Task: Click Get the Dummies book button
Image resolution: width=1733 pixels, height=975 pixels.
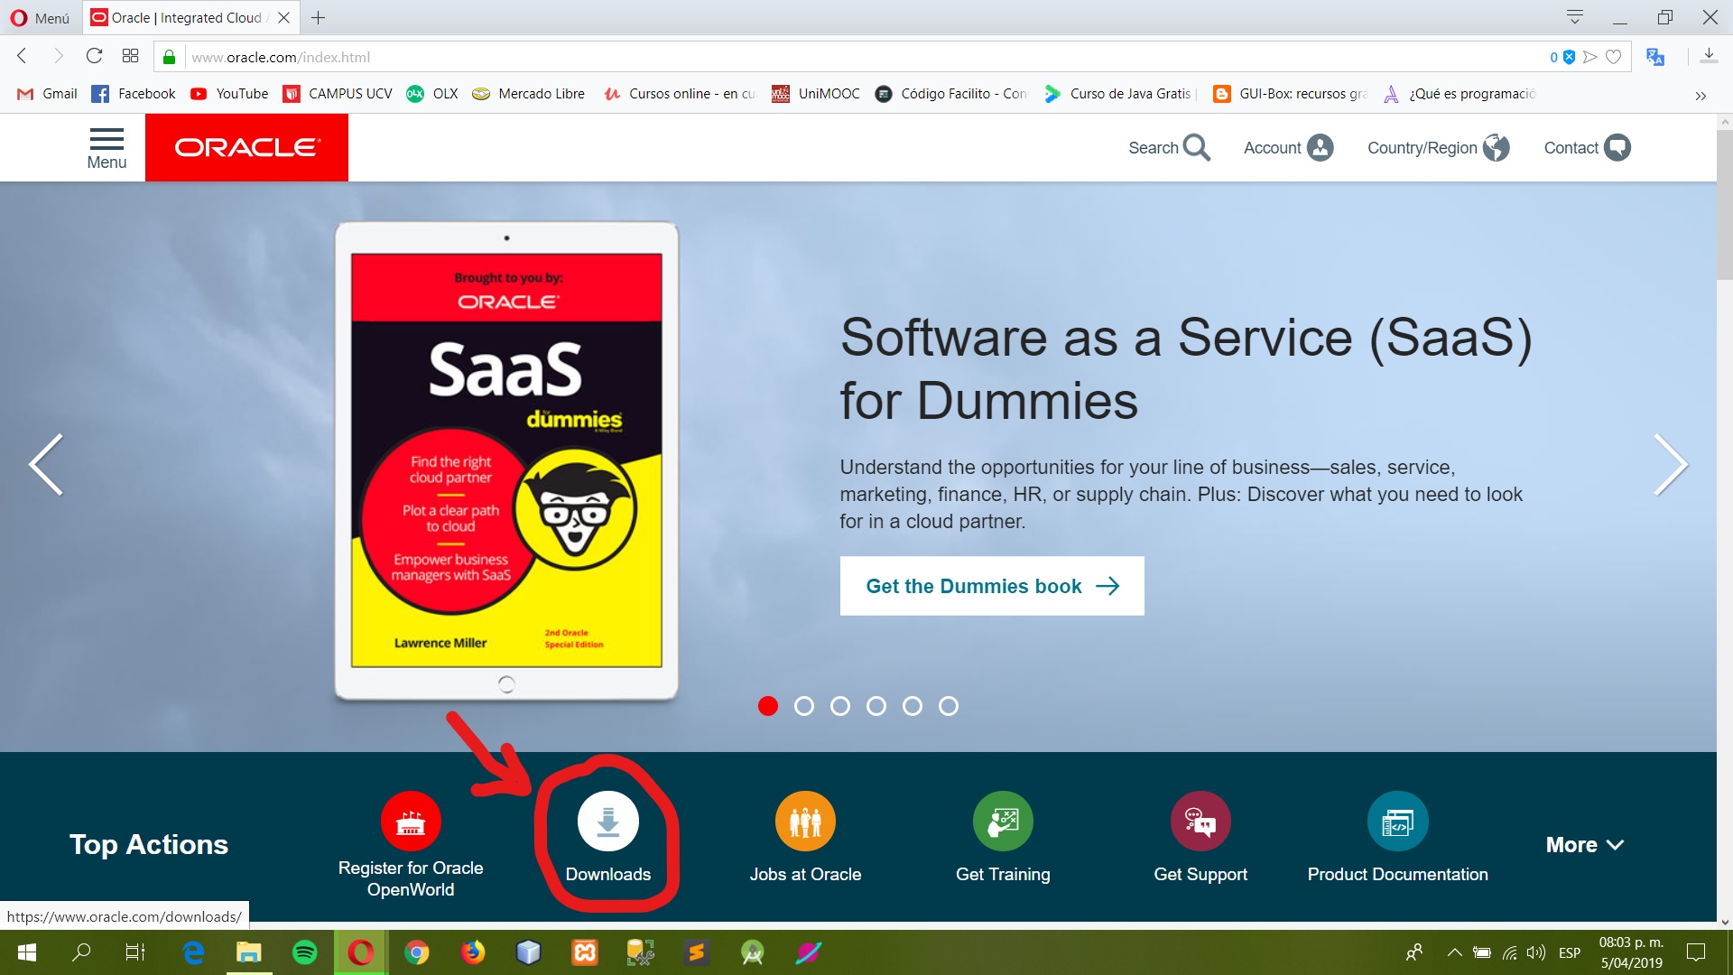Action: pos(991,586)
